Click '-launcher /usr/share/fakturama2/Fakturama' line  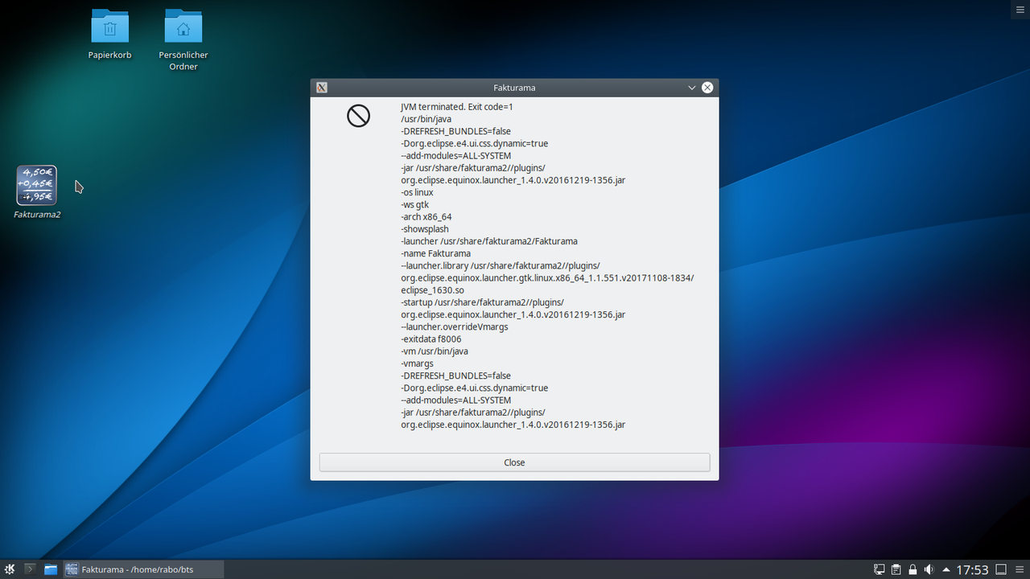[x=489, y=241]
